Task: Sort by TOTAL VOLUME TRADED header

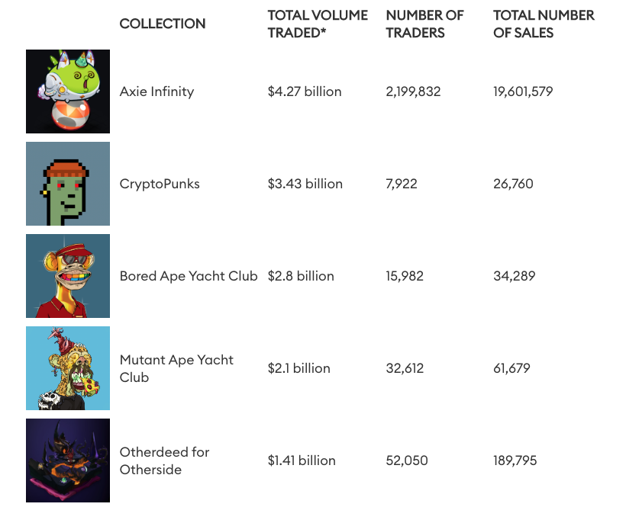Action: click(x=318, y=24)
